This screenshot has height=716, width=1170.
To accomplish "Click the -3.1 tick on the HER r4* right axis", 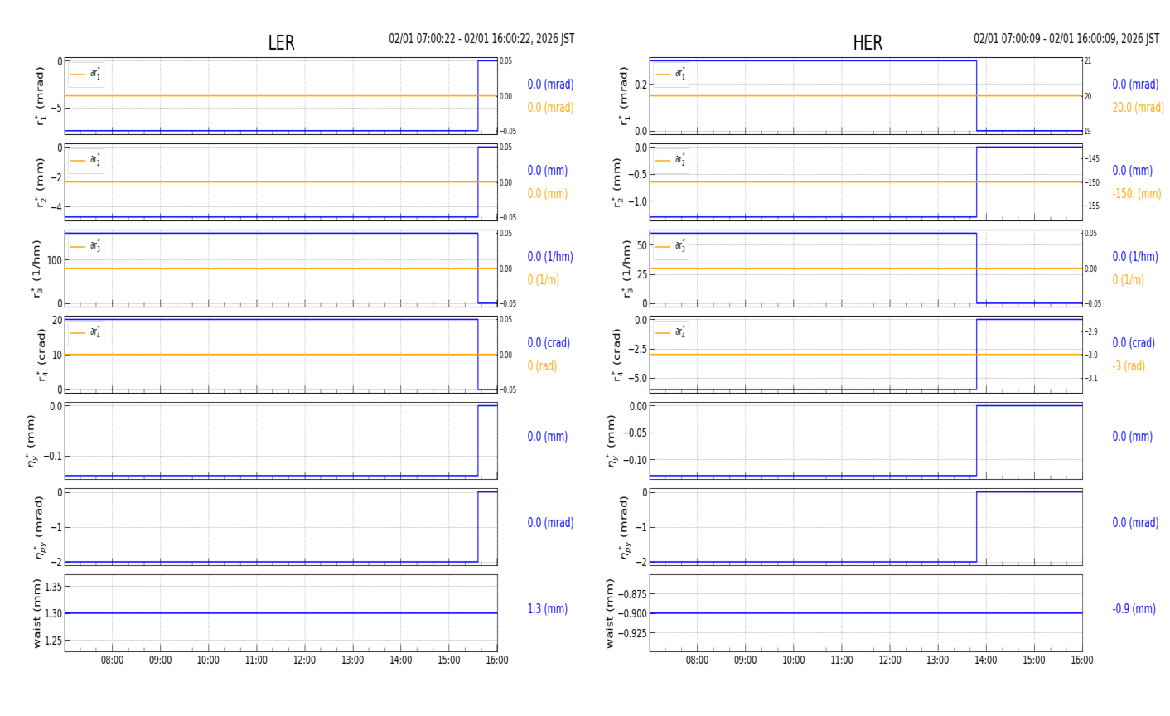I will point(1092,379).
